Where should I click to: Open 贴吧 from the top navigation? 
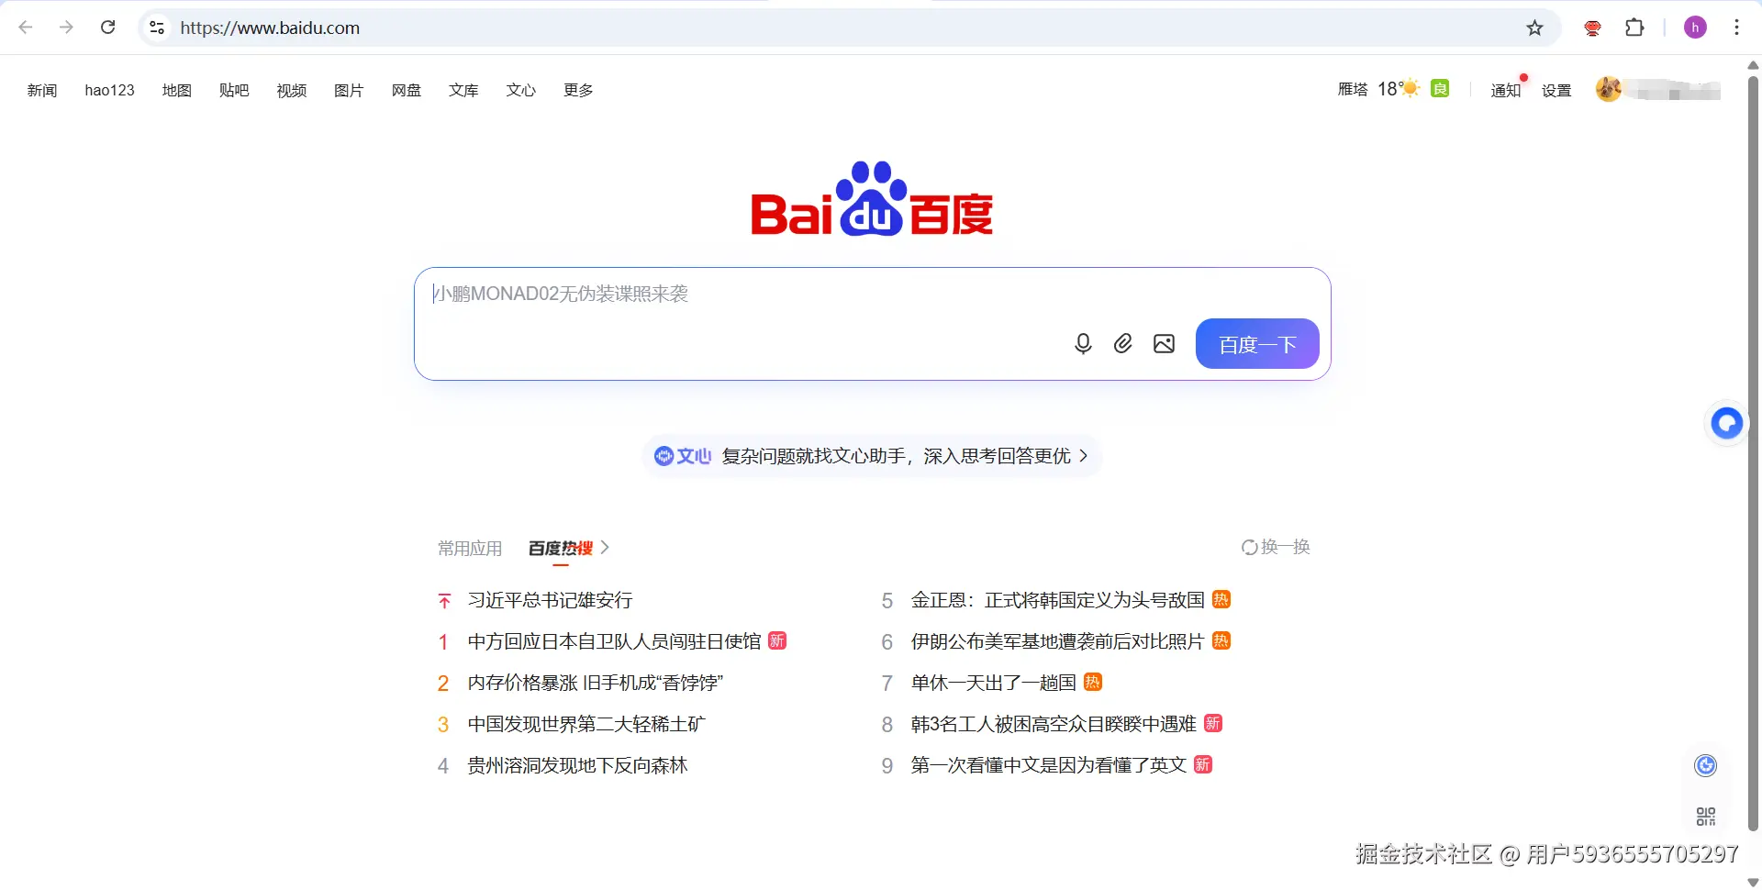point(234,90)
